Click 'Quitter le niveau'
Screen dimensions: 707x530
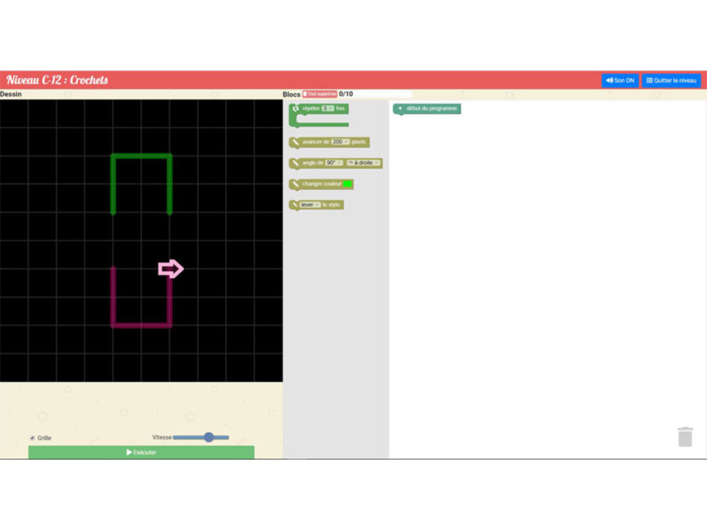pyautogui.click(x=670, y=80)
